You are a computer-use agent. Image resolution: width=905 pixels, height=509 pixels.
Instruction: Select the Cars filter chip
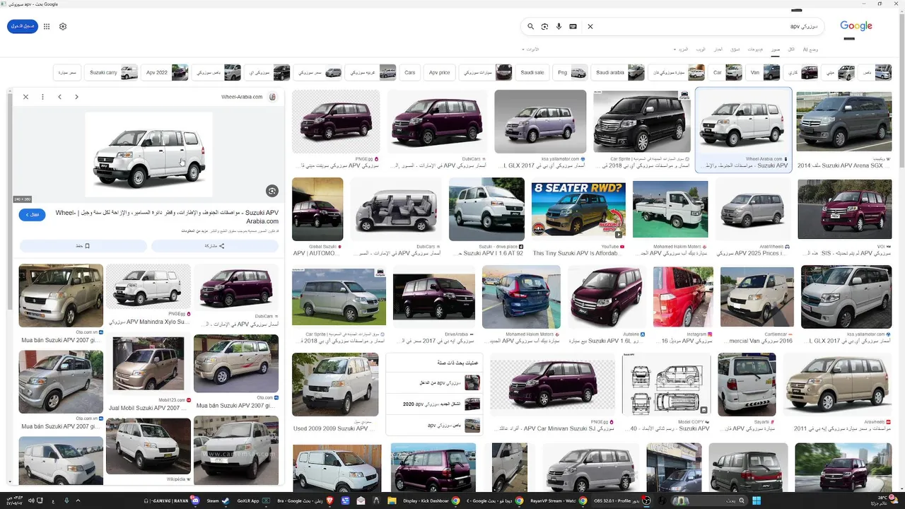(x=411, y=72)
